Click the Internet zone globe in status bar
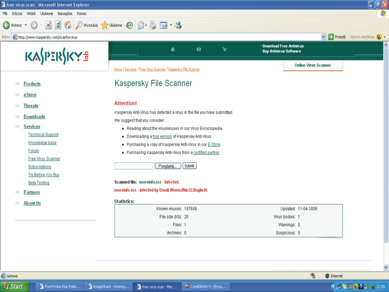Image resolution: width=389 pixels, height=292 pixels. tap(327, 276)
